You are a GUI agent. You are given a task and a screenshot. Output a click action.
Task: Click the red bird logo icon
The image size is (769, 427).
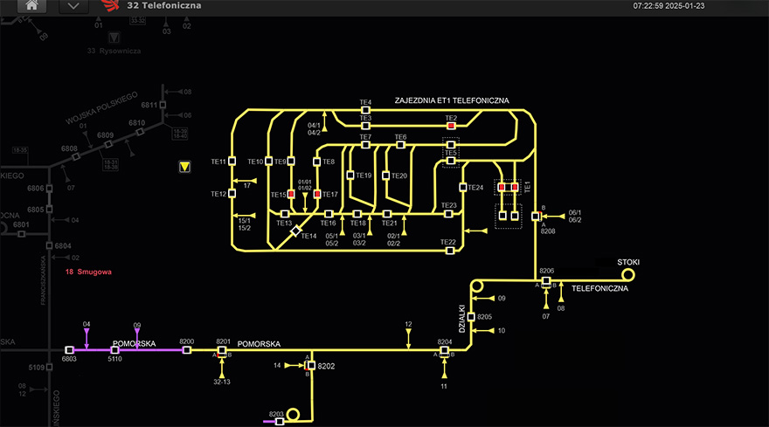112,6
